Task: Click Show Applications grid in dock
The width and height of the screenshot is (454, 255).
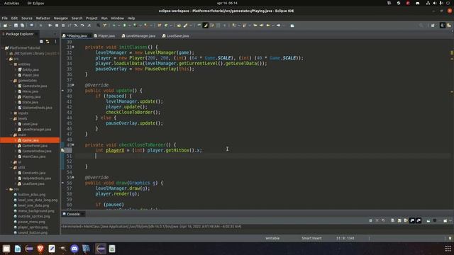Action: tap(448, 249)
